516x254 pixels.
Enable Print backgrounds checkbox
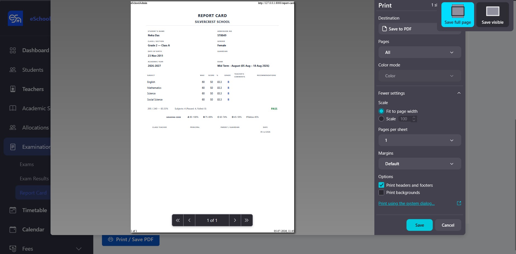tap(381, 192)
